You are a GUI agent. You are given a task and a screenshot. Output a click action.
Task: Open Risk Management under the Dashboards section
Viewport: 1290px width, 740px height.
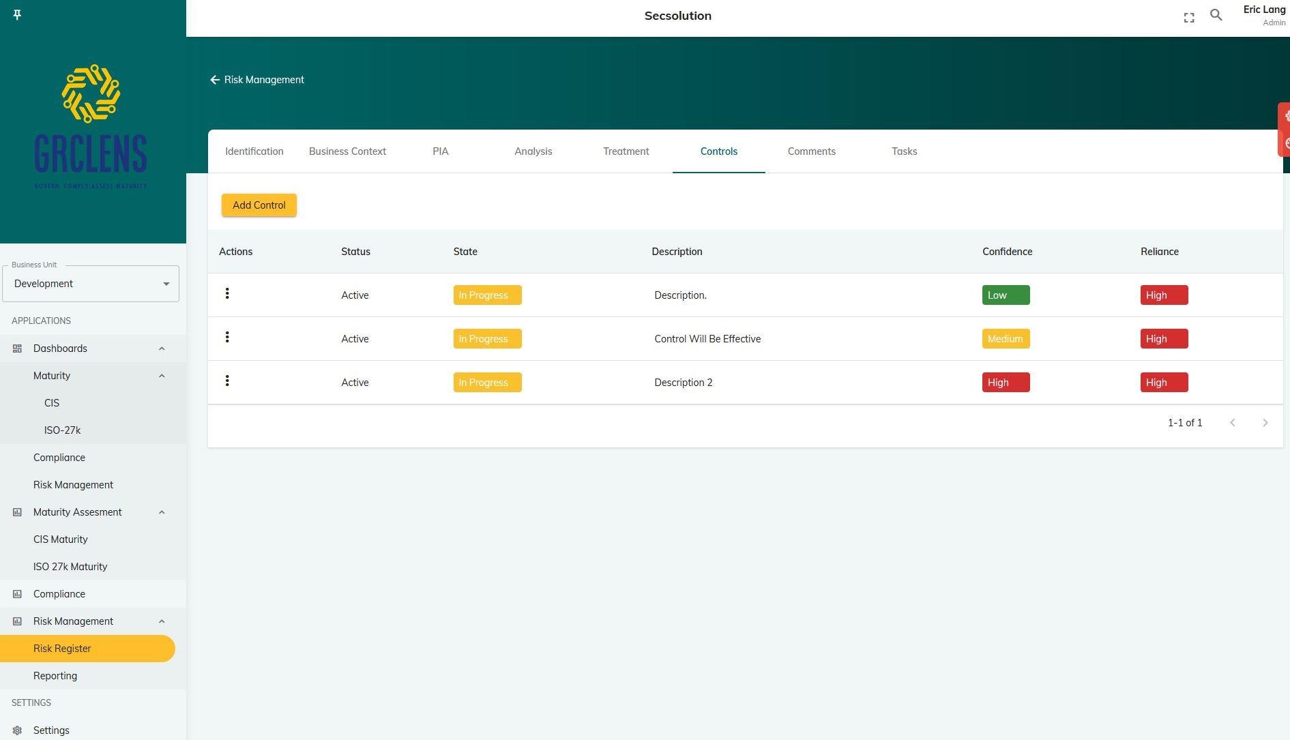[x=73, y=485]
